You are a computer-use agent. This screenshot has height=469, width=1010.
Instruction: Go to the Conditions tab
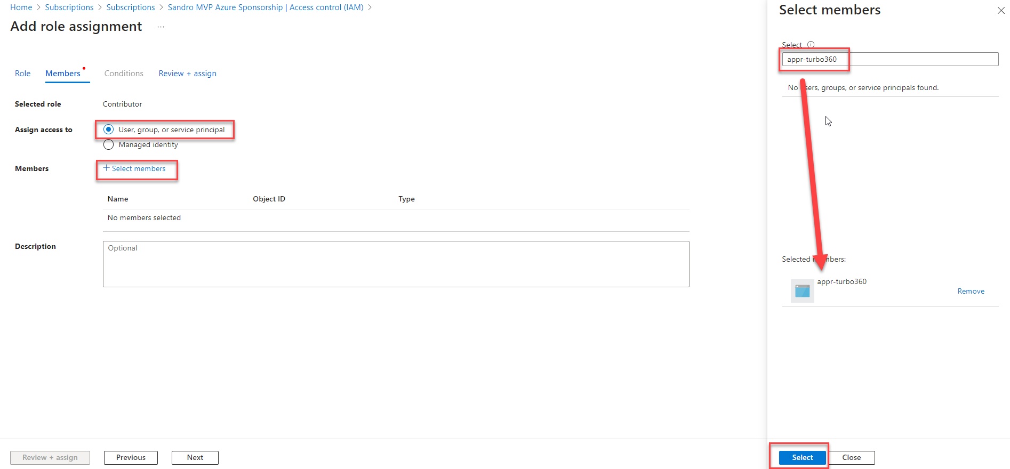click(x=124, y=74)
